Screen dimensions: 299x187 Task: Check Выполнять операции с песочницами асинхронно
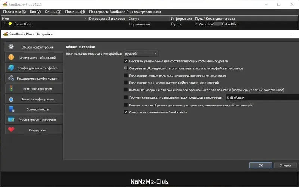pos(126,90)
